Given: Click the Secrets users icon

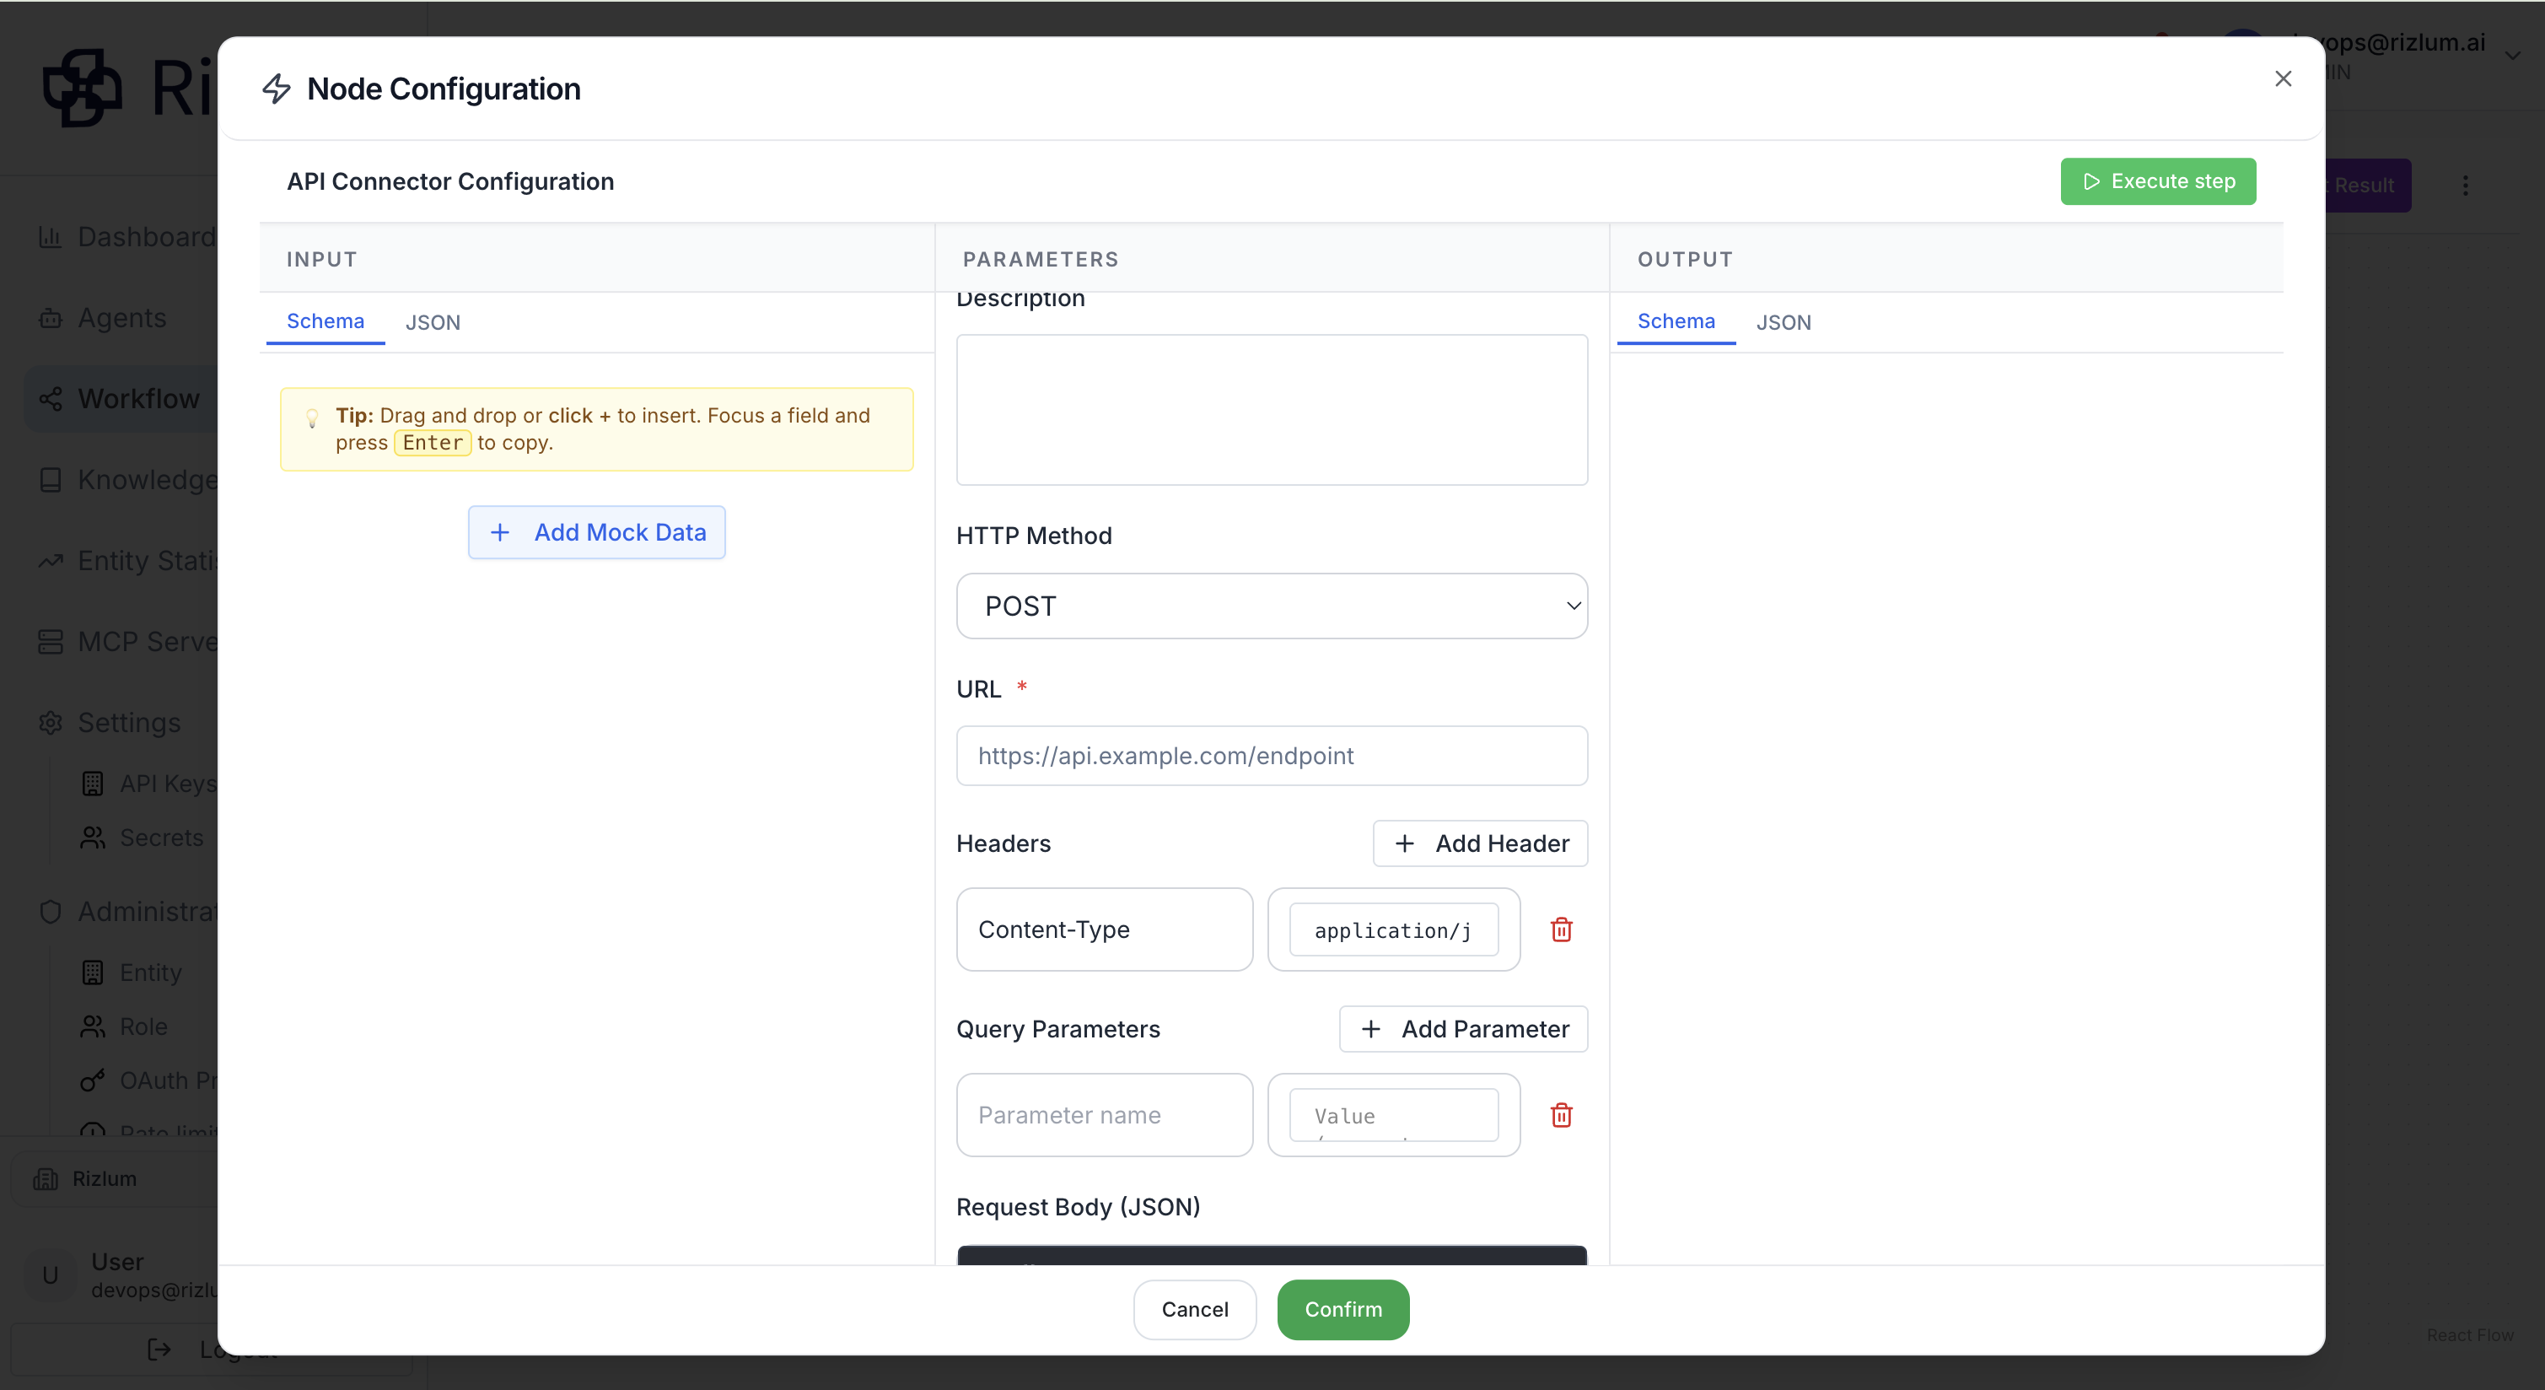Looking at the screenshot, I should (93, 838).
